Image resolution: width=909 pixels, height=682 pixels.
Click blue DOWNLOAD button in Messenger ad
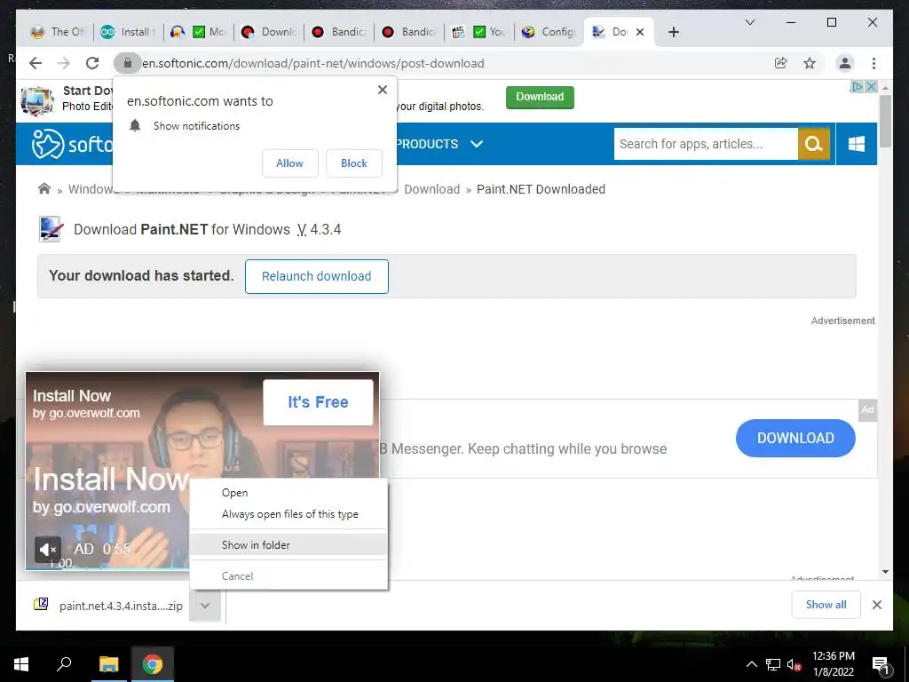click(x=795, y=438)
